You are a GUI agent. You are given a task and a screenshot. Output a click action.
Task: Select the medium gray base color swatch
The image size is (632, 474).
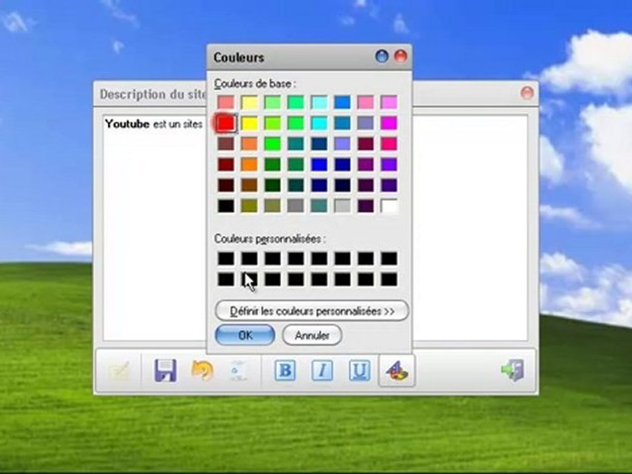[296, 206]
